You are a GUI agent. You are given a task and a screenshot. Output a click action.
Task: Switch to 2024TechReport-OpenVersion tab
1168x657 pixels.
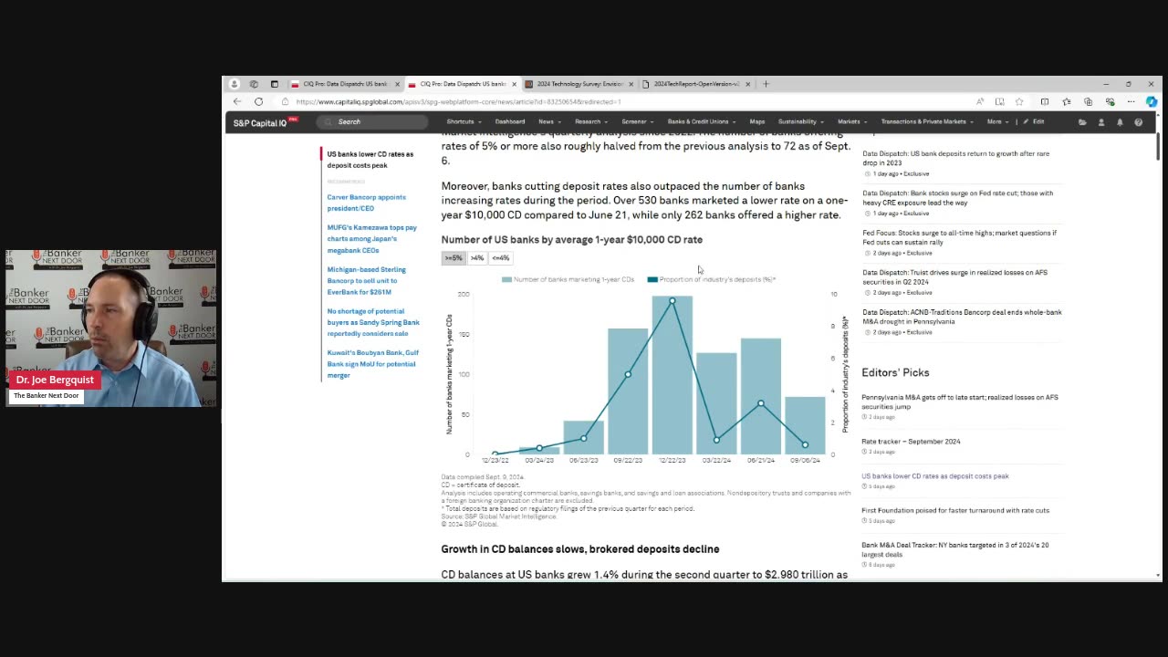coord(695,84)
